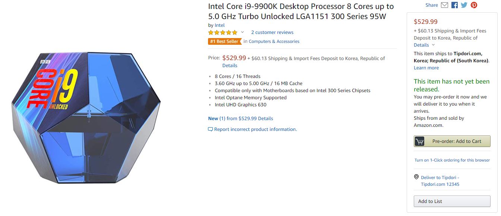
Task: Click the speech bubble report icon
Action: click(211, 129)
